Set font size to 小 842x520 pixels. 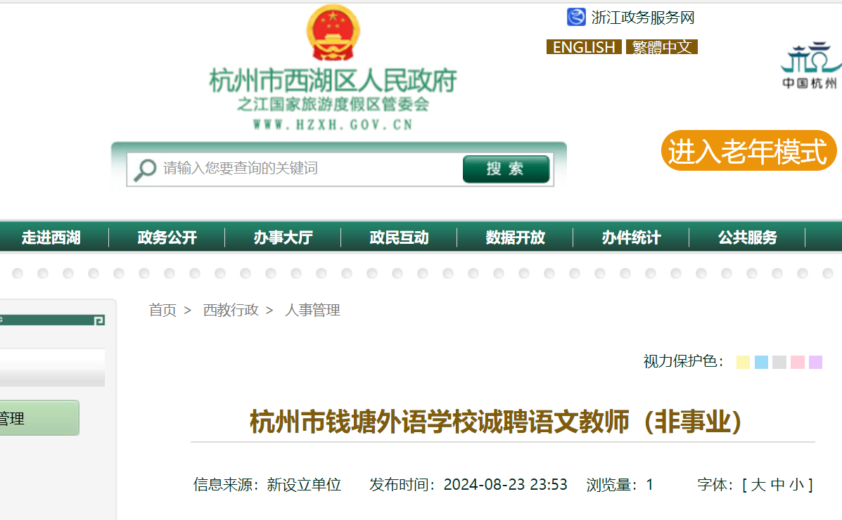pos(796,485)
